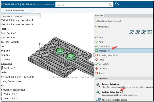Open the tag icon beside search

tap(117, 4)
